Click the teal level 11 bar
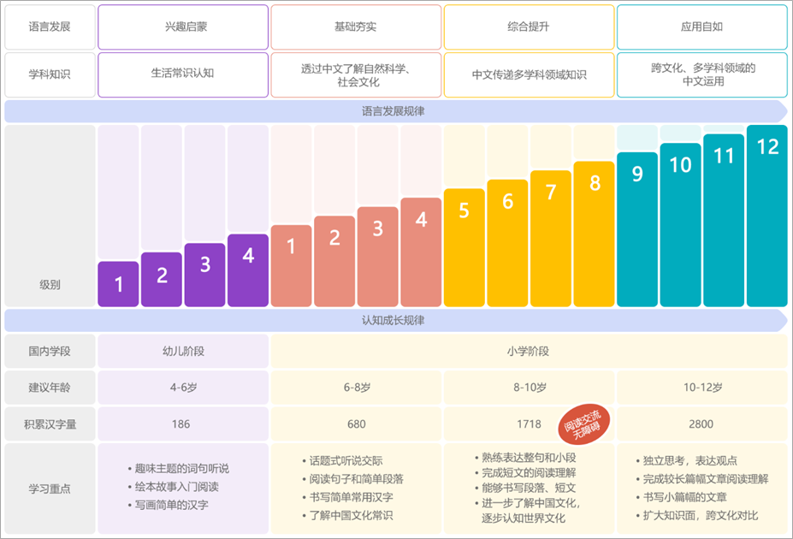 [724, 221]
